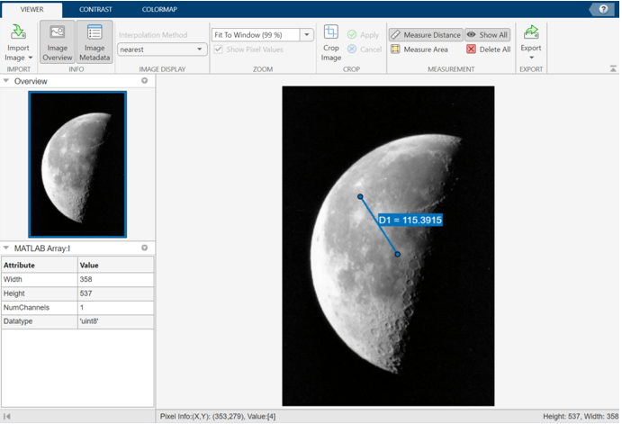Viewport: 622px width, 424px height.
Task: Switch to the CONTRAST tab
Action: (95, 9)
